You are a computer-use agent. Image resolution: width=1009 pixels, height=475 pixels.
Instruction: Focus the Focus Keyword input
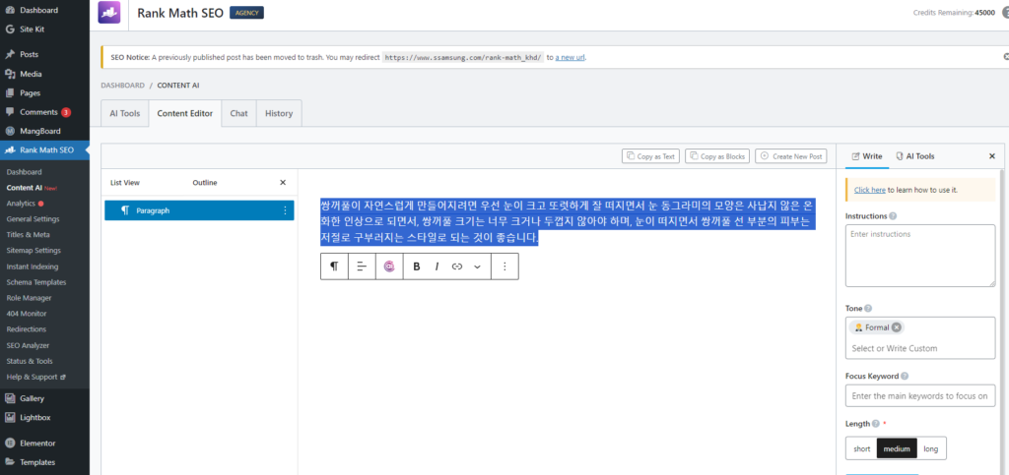pos(920,396)
